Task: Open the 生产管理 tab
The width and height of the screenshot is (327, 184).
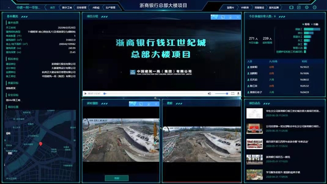Action: tap(110, 8)
